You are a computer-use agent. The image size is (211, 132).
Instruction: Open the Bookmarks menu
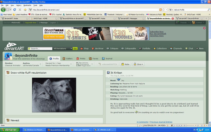coord(27,5)
